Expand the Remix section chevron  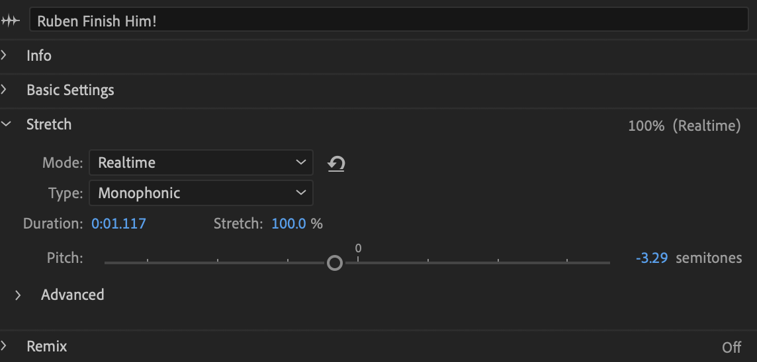(5, 346)
